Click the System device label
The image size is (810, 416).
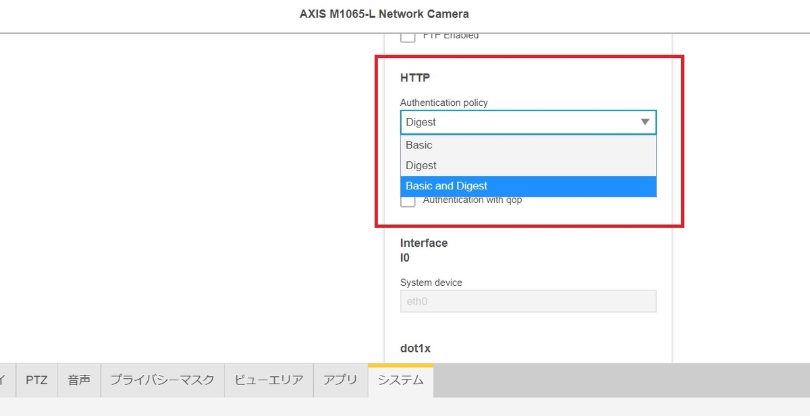point(431,283)
